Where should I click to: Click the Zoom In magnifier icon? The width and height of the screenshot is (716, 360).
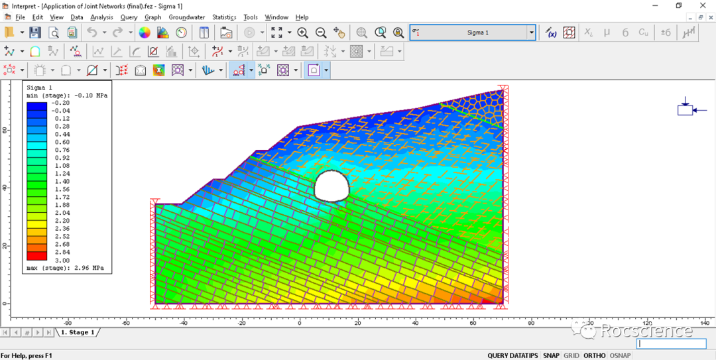click(302, 32)
